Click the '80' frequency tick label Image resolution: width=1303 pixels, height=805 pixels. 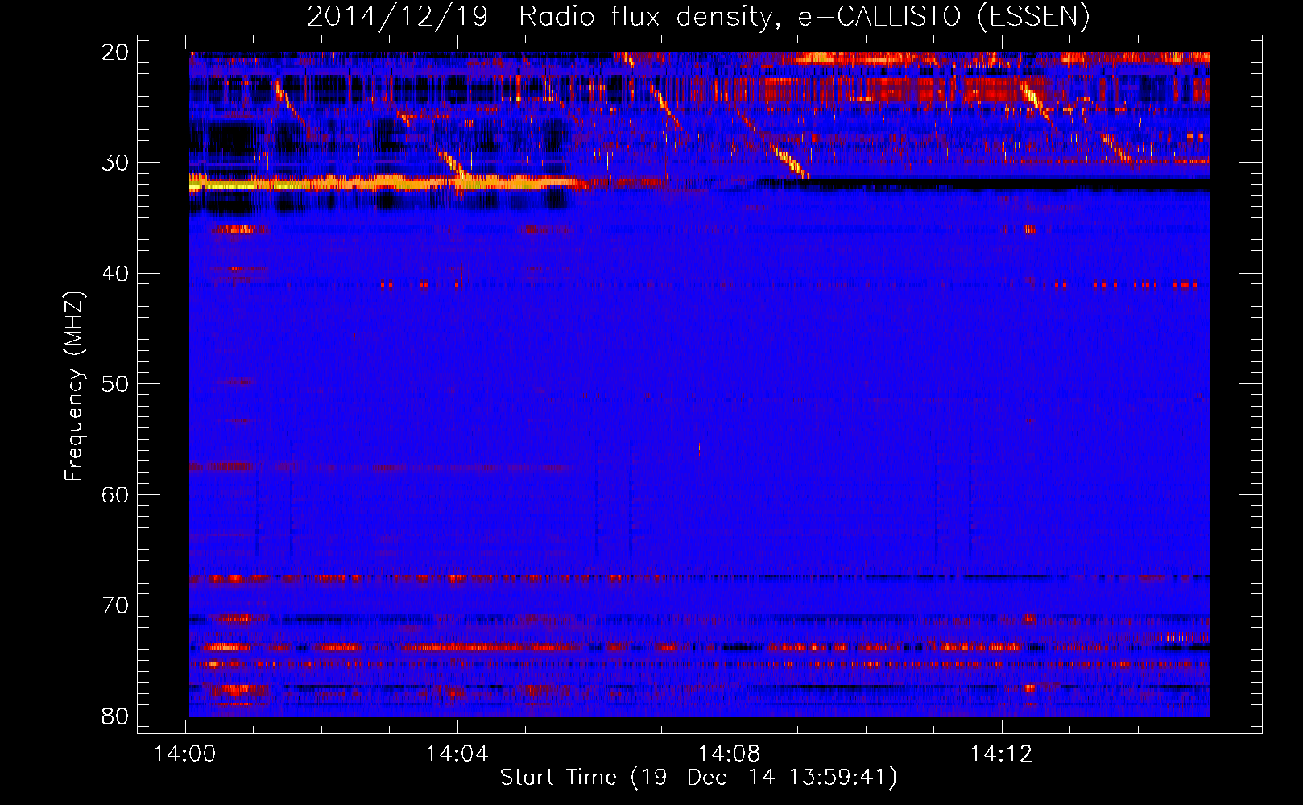coord(116,716)
